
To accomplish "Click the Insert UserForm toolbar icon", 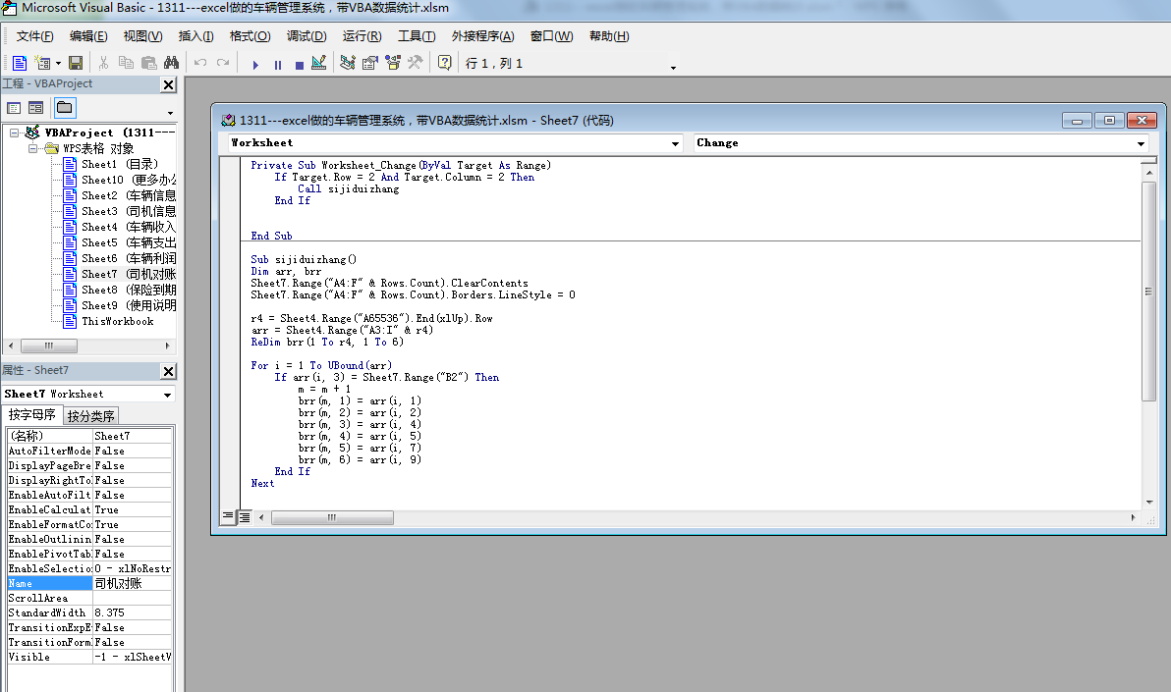I will (42, 64).
